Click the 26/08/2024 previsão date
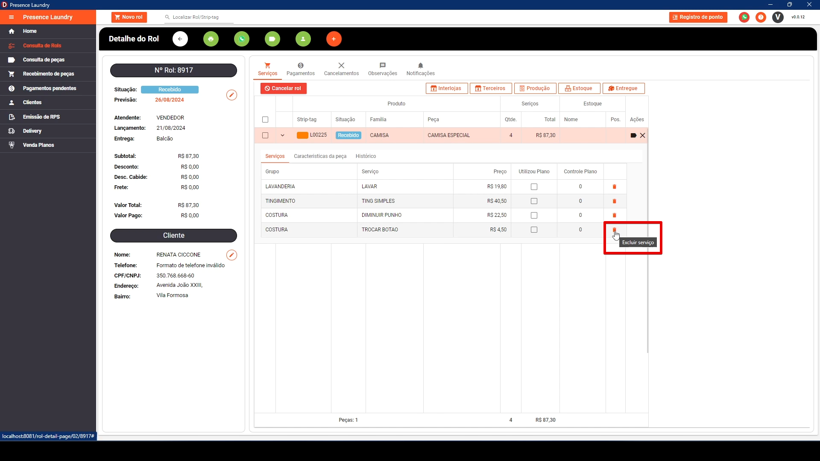This screenshot has width=820, height=461. pos(170,100)
